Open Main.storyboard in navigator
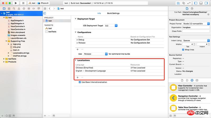Viewport: 211px width, 118px height. pyautogui.click(x=18, y=32)
